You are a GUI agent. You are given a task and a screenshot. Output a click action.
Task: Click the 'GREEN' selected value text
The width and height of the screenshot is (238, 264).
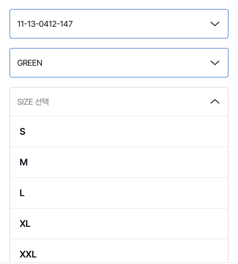coord(30,63)
